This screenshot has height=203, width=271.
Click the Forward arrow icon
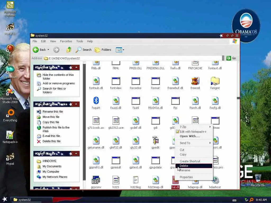(x=56, y=50)
